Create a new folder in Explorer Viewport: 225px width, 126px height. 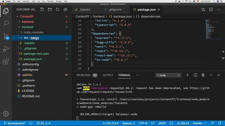tap(50, 9)
